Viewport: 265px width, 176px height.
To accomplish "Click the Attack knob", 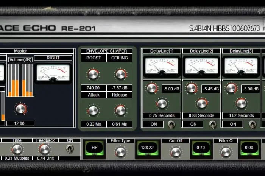I will (x=93, y=111).
